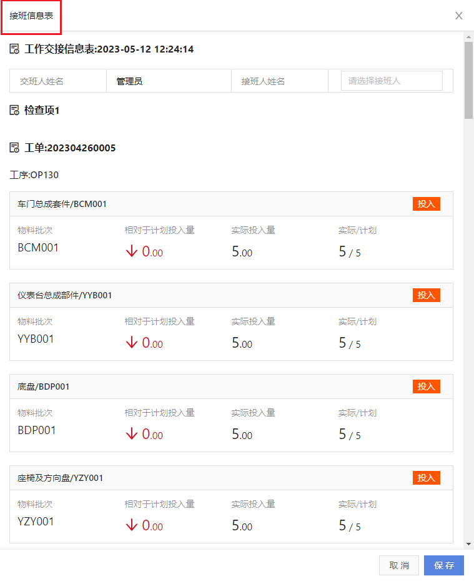The width and height of the screenshot is (474, 581).
Task: Click the 工作交接信息表:2023-05-12 12:24:14 heading
Action: [109, 49]
